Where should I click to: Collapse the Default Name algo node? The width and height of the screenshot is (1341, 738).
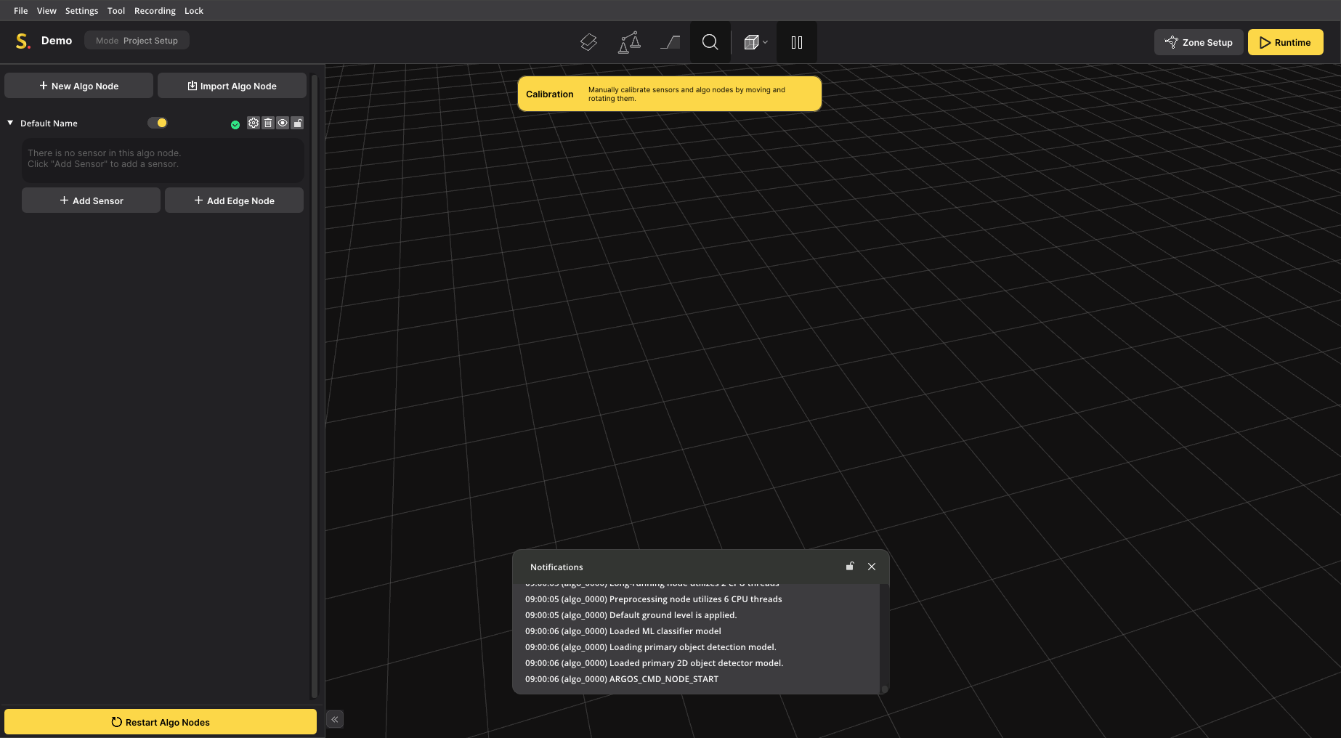click(10, 123)
